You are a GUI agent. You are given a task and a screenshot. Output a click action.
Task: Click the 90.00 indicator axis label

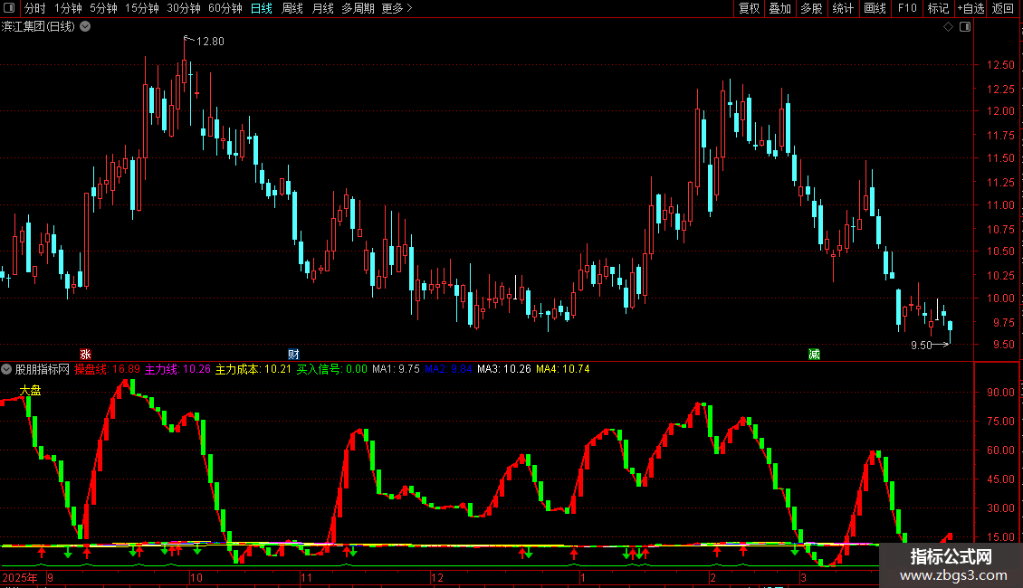click(x=1000, y=393)
